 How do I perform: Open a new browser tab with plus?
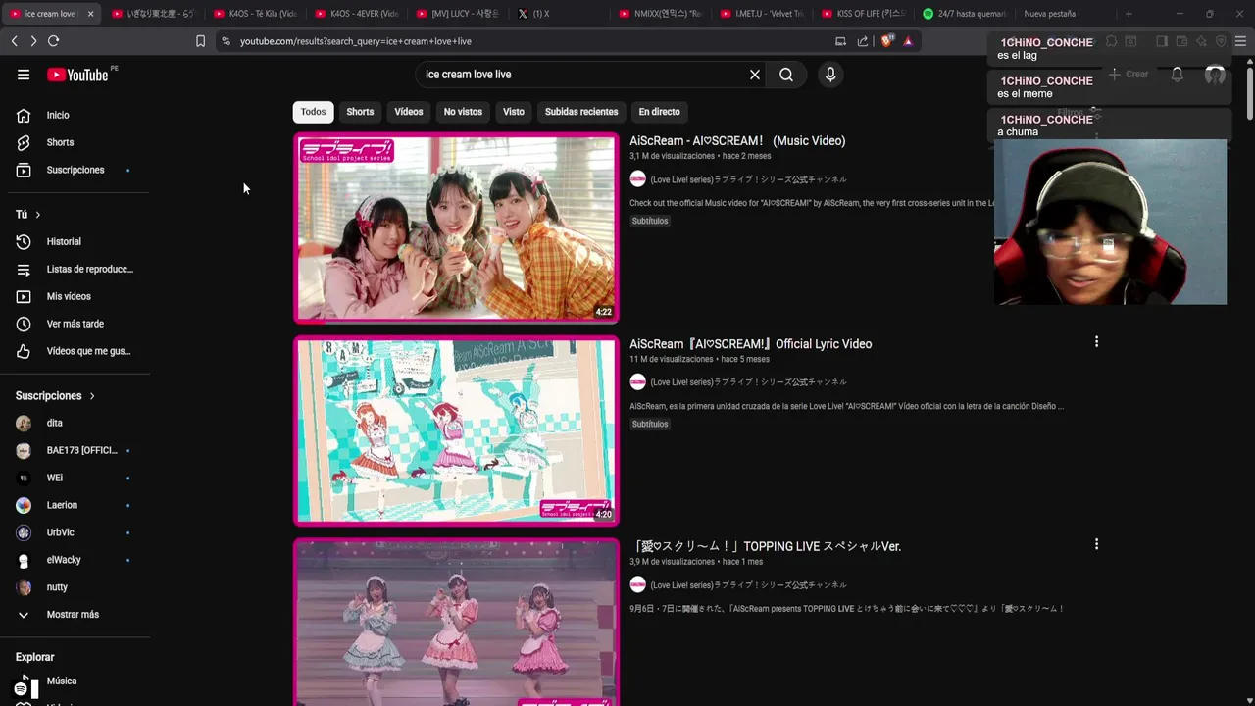coord(1129,14)
